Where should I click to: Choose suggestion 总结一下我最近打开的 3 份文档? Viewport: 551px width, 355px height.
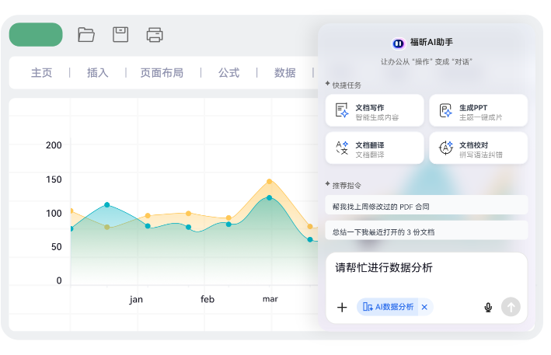point(426,231)
